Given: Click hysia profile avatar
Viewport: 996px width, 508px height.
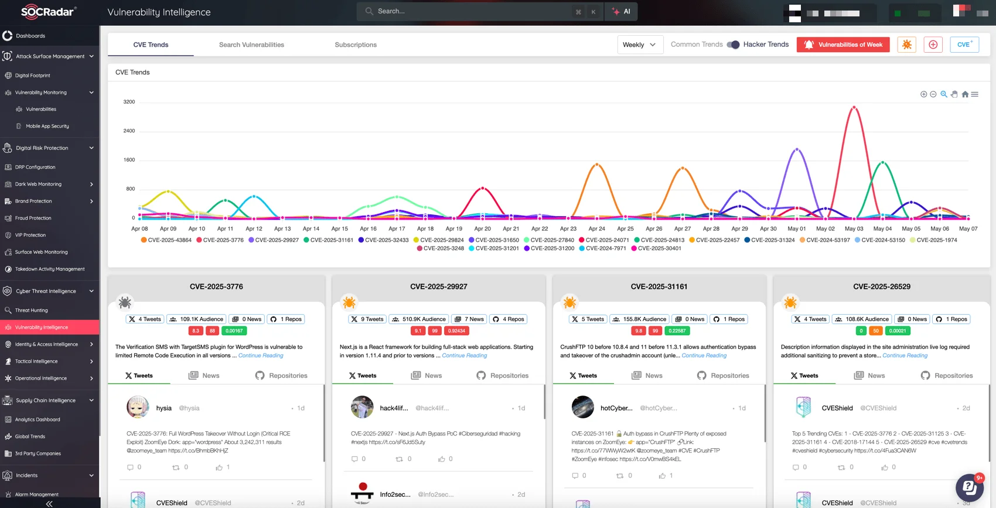Looking at the screenshot, I should pyautogui.click(x=138, y=407).
